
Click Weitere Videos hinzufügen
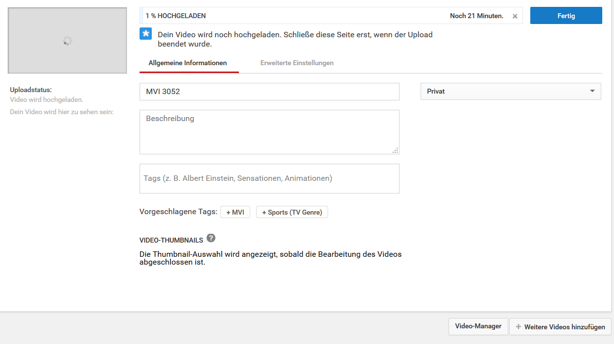click(560, 327)
